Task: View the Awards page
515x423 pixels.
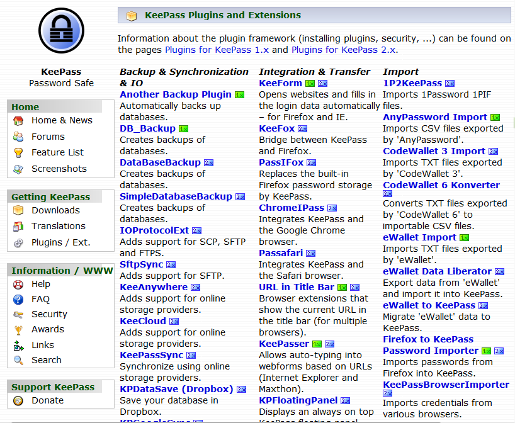Action: pyautogui.click(x=48, y=329)
